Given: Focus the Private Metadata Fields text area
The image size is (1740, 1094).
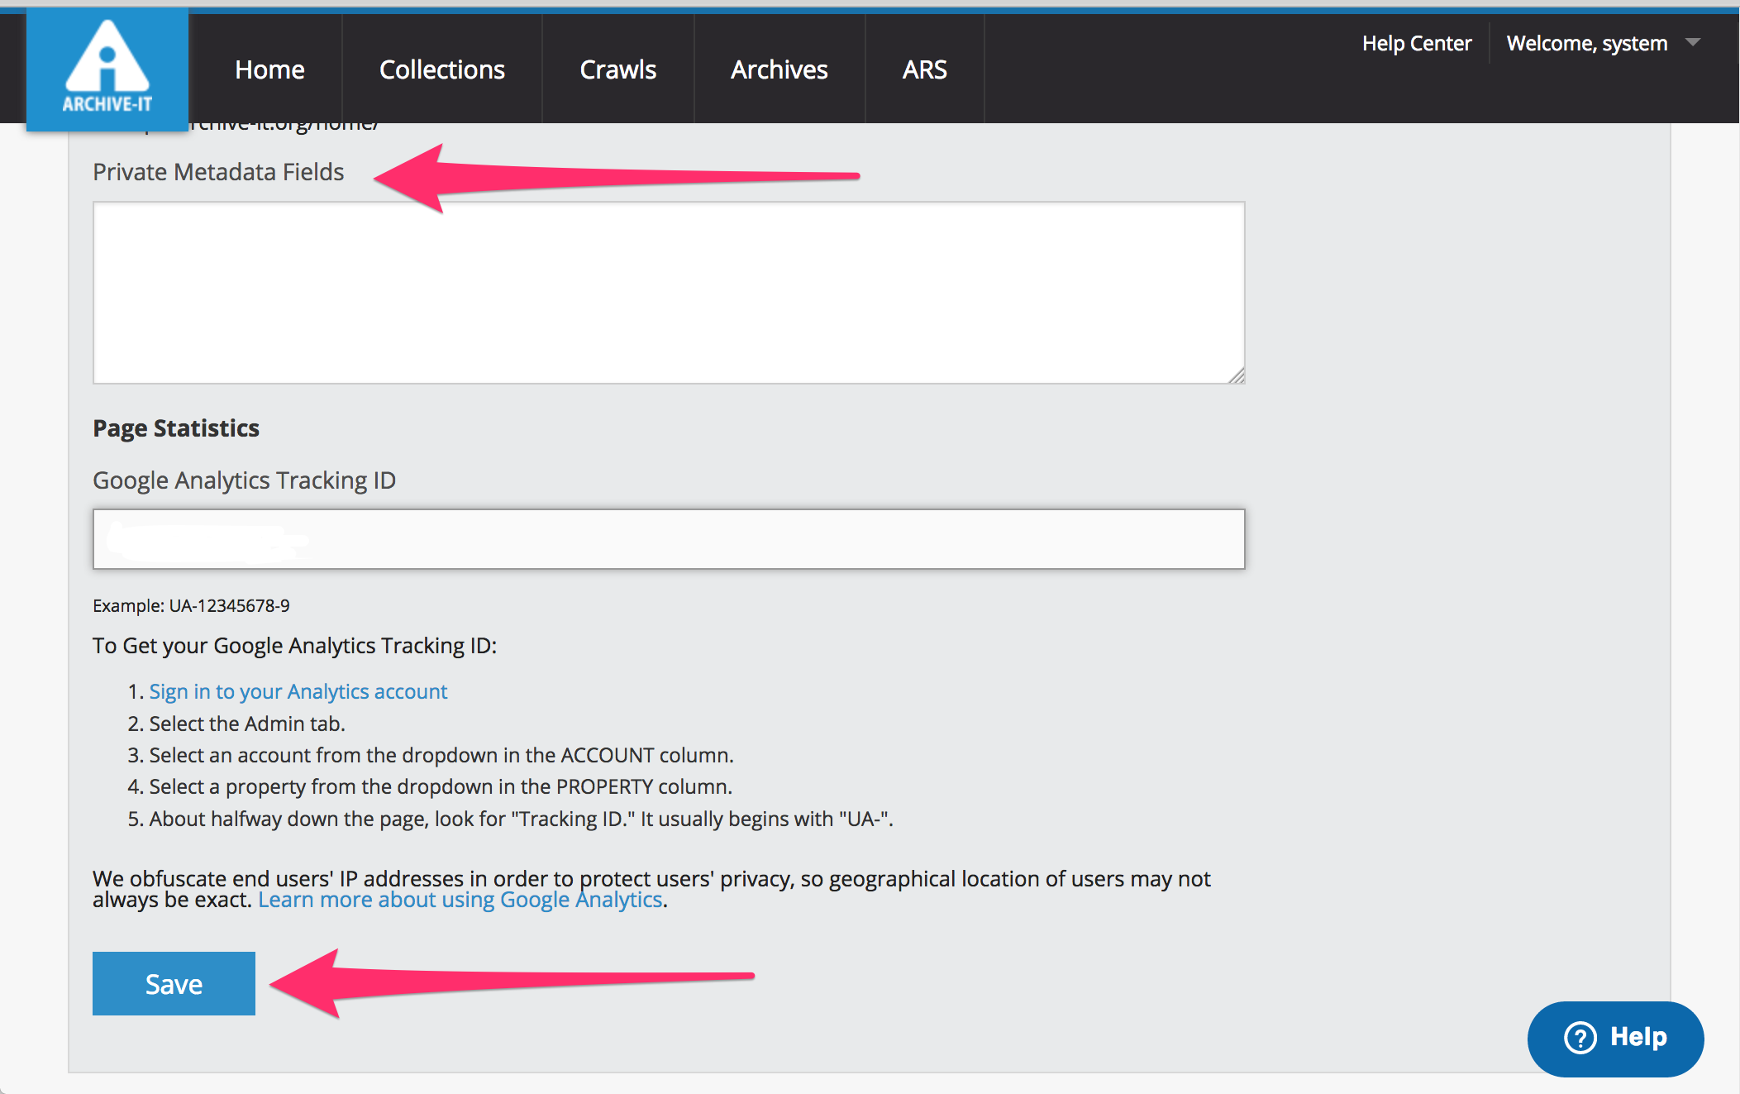Looking at the screenshot, I should (x=668, y=293).
